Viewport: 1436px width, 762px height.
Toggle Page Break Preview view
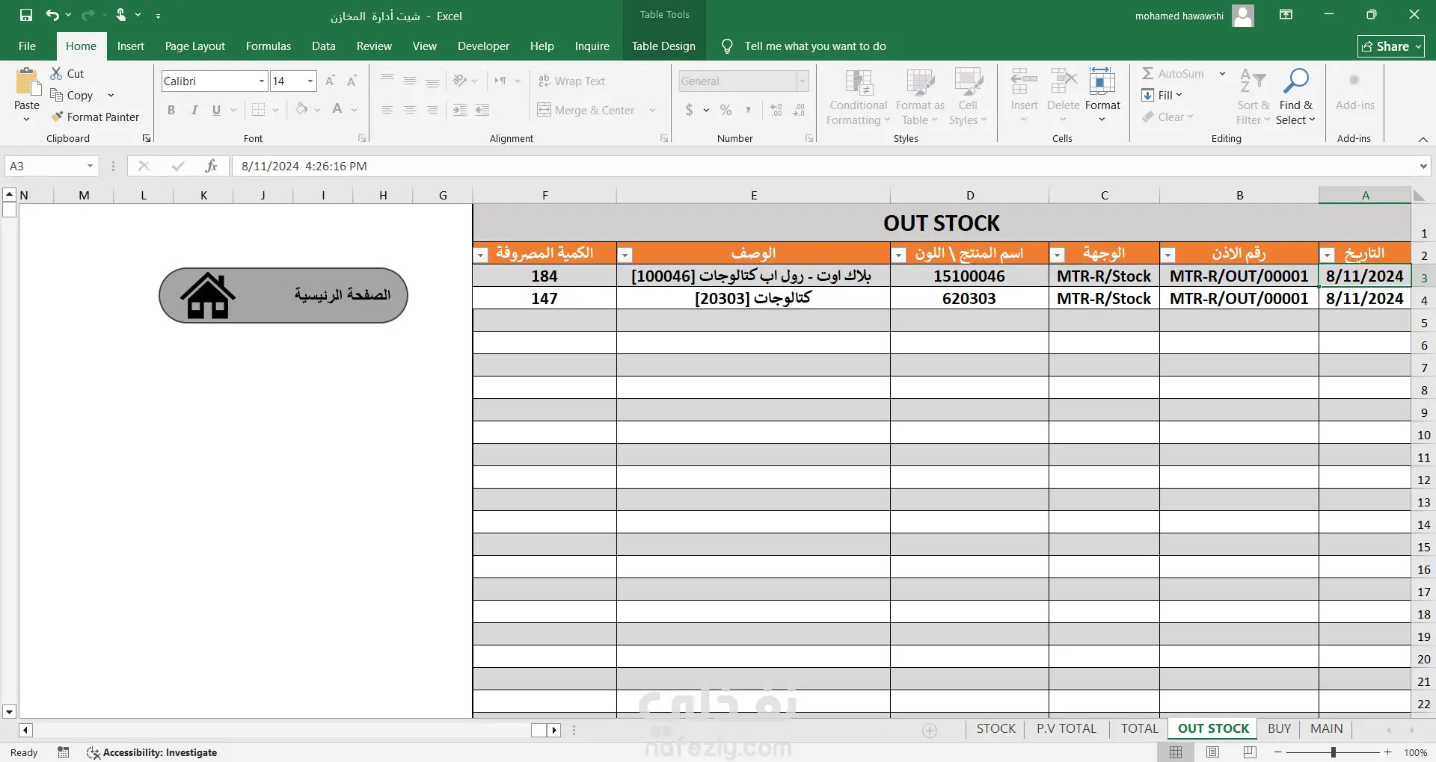(x=1250, y=752)
